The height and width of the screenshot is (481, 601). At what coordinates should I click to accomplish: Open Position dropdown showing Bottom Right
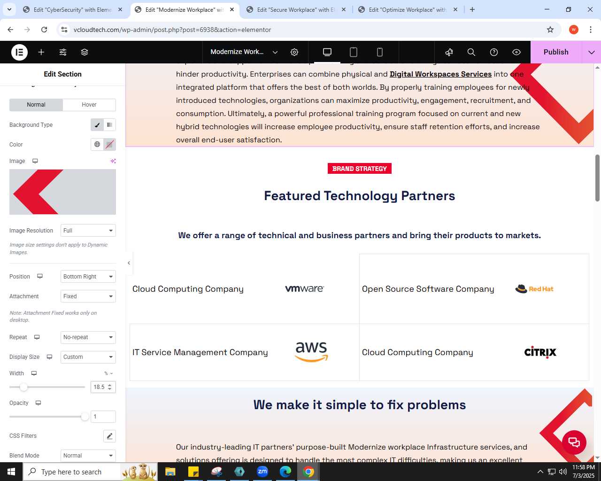tap(88, 277)
